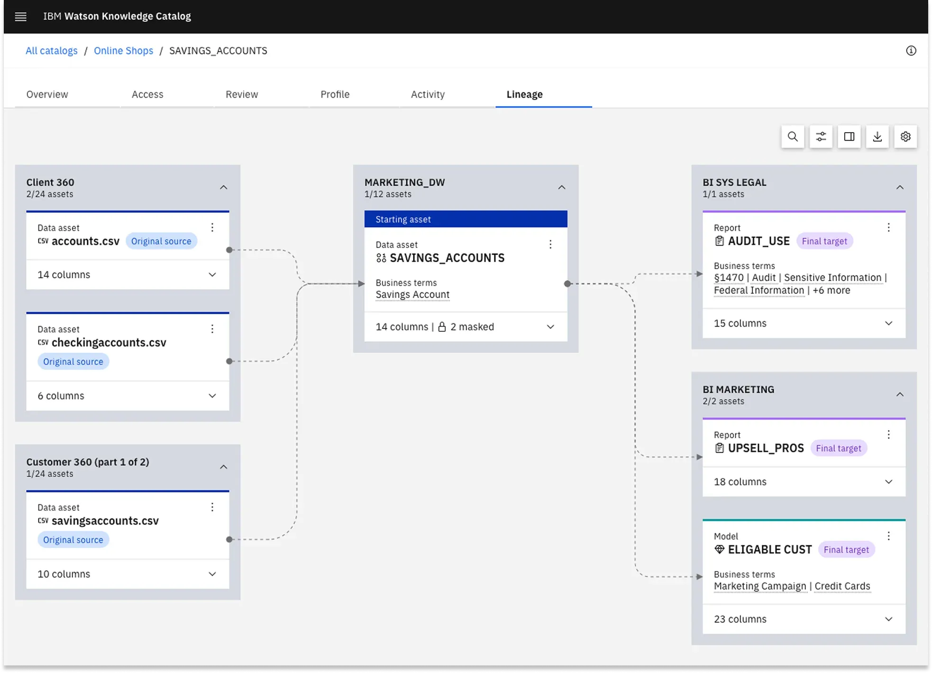Open the Federal Information business term
Screen dimensions: 932x673
(x=759, y=291)
